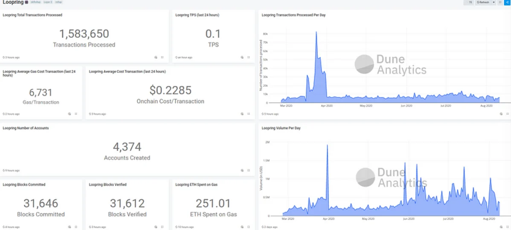The height and width of the screenshot is (230, 511).
Task: Click the 'ETH Spent on Gas' caption under 251.01
Action: (x=213, y=214)
